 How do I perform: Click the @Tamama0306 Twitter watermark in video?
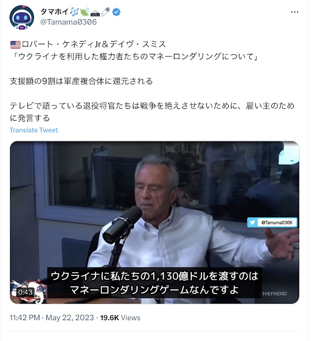click(x=276, y=223)
